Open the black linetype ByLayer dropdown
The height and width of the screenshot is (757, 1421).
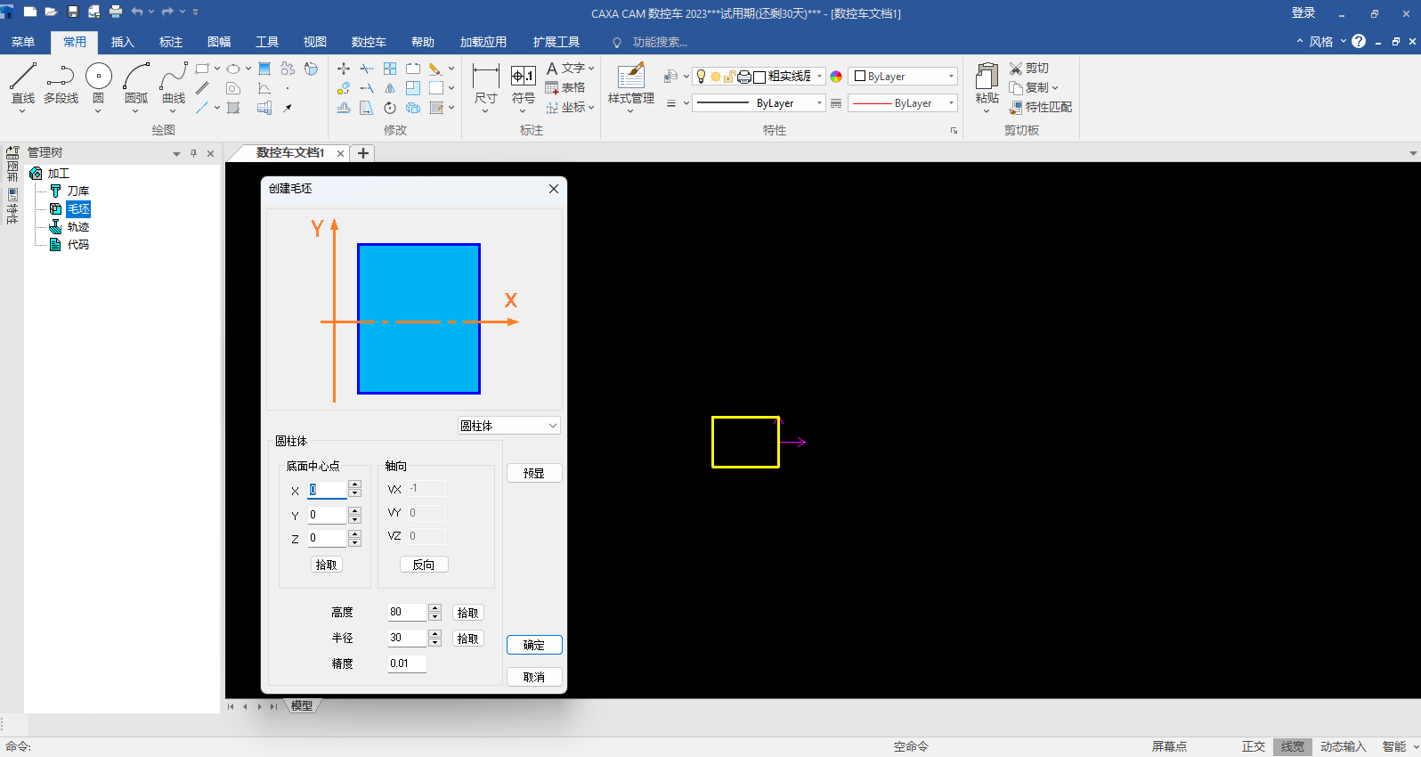759,103
